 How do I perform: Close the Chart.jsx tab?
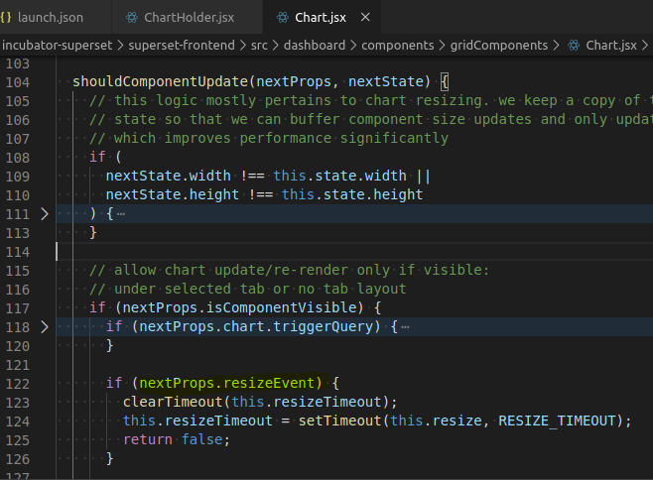tap(365, 18)
